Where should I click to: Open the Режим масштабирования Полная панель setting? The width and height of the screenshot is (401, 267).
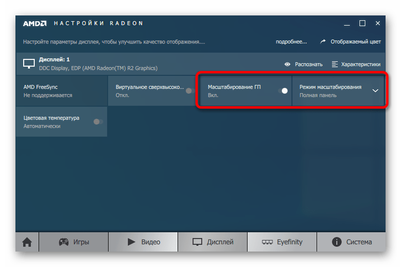pos(331,91)
